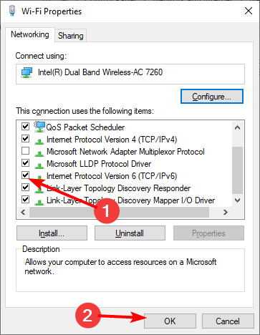Dismiss dialog with Cancel button

[x=228, y=321]
